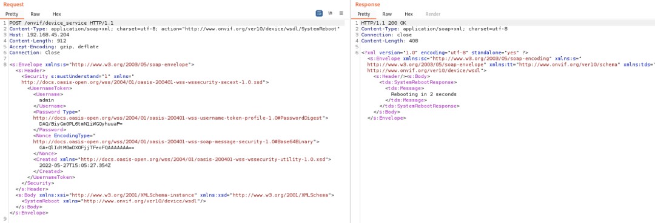Switch Request view to Hex tab

(x=57, y=14)
